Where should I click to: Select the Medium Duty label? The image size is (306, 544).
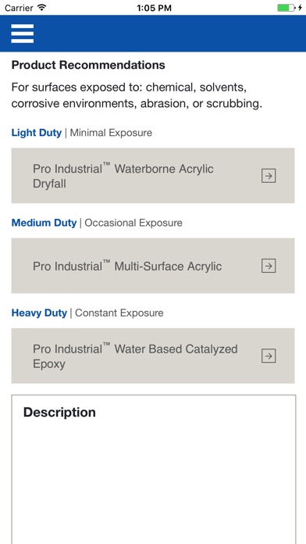[44, 223]
